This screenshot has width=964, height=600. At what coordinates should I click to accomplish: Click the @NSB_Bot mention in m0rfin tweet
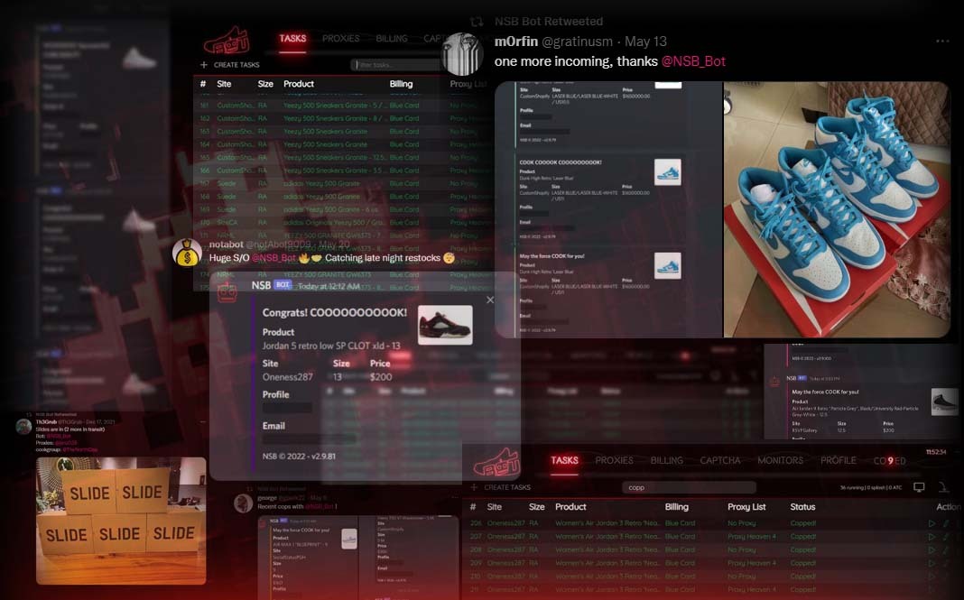pyautogui.click(x=693, y=61)
